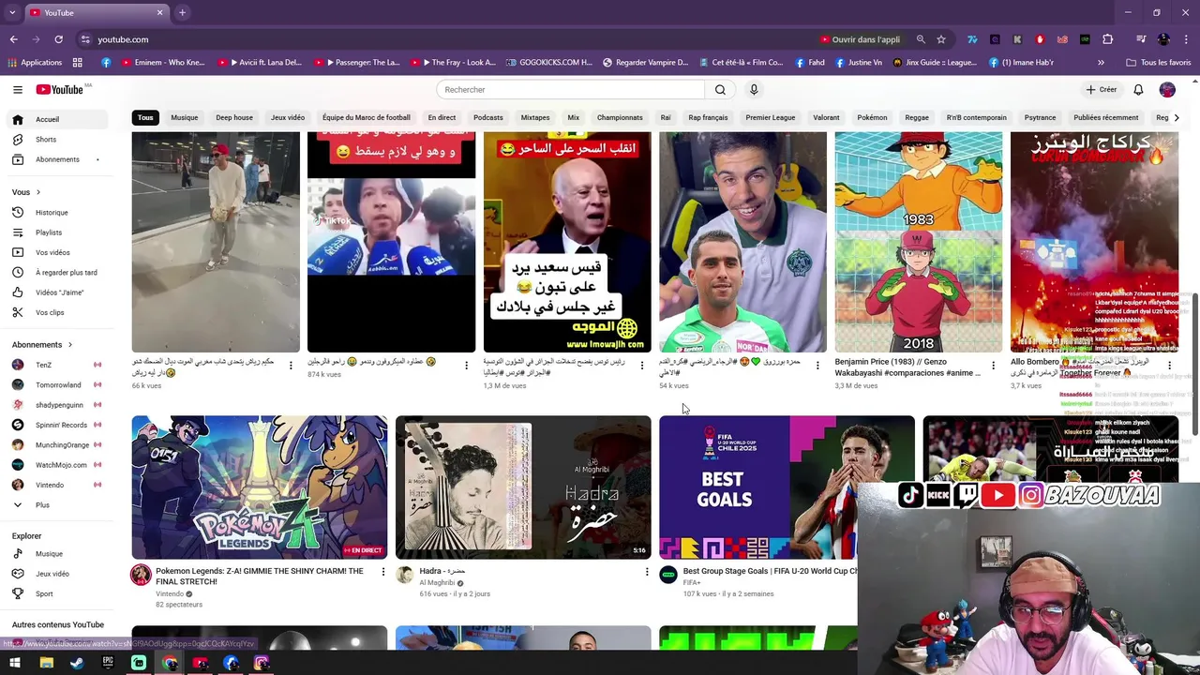Open the Spinnin' Records channel subscription
The image size is (1200, 675).
click(58, 425)
